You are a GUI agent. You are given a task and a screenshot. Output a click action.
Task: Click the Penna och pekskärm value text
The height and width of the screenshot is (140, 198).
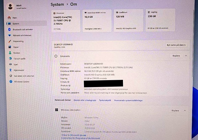[x=115, y=93]
